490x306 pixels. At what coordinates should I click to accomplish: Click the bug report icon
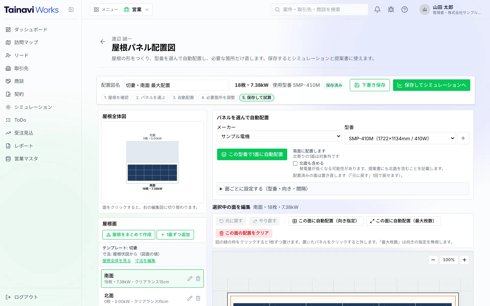pos(391,9)
